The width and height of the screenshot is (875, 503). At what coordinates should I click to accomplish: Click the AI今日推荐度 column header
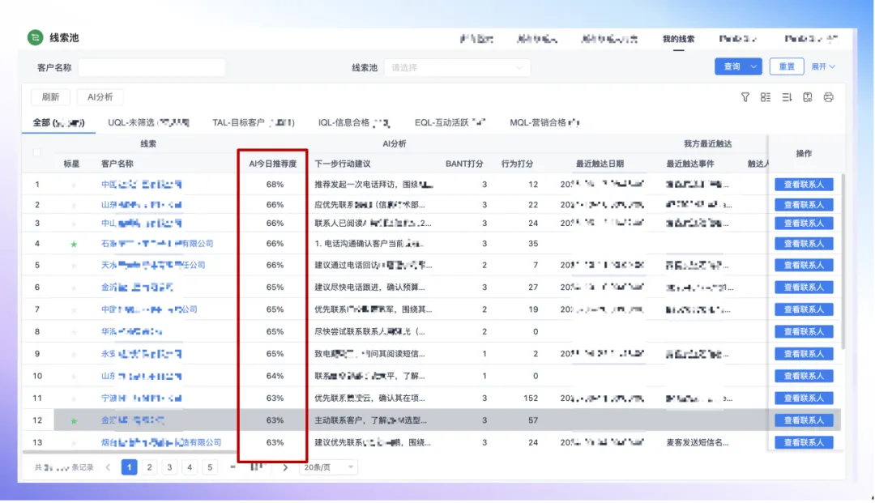pos(273,164)
